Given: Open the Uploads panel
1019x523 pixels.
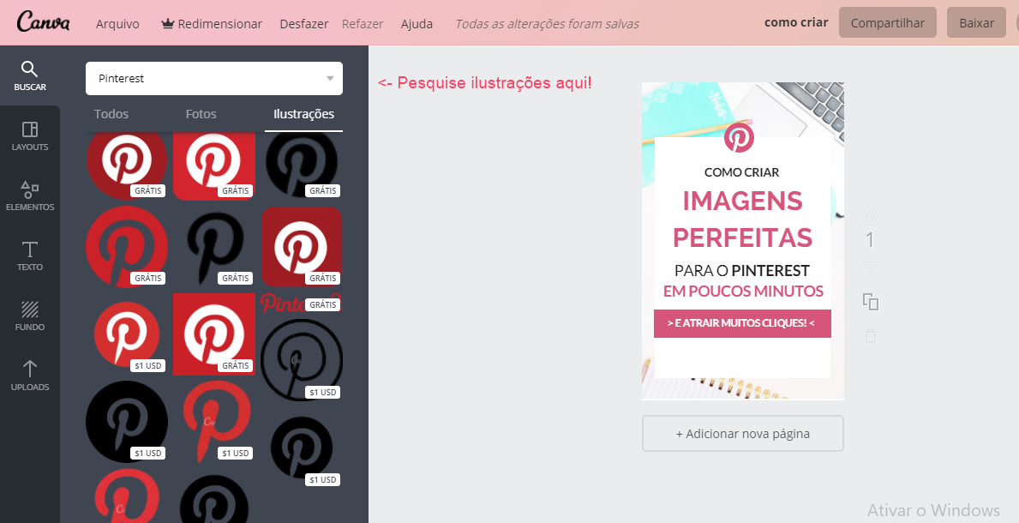Looking at the screenshot, I should (x=30, y=376).
